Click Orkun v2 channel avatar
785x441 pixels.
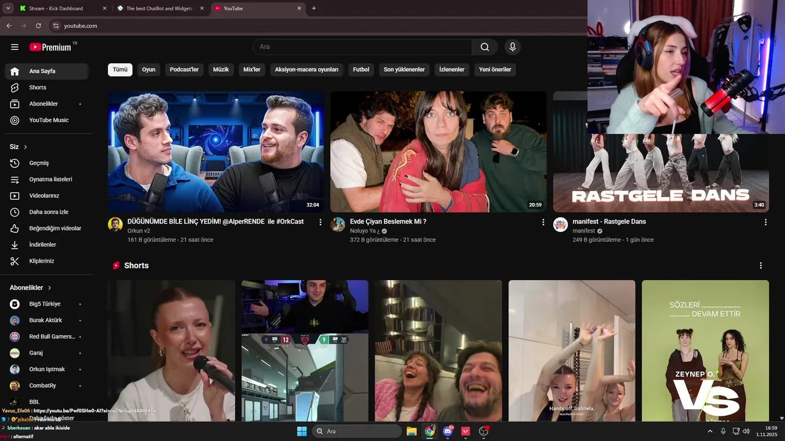(x=115, y=224)
